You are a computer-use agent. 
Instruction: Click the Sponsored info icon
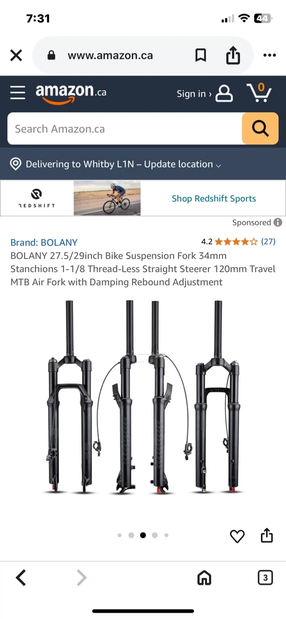pyautogui.click(x=278, y=222)
